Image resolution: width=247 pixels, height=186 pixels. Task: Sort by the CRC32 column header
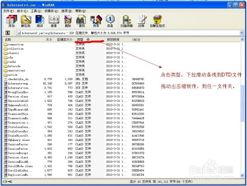[x=139, y=40]
